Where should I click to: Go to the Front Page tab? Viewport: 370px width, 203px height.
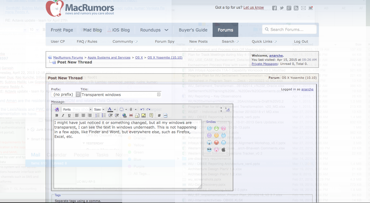point(62,30)
